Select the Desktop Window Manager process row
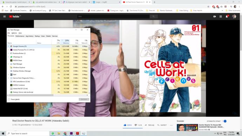The height and width of the screenshot is (136, 242). pyautogui.click(x=48, y=71)
